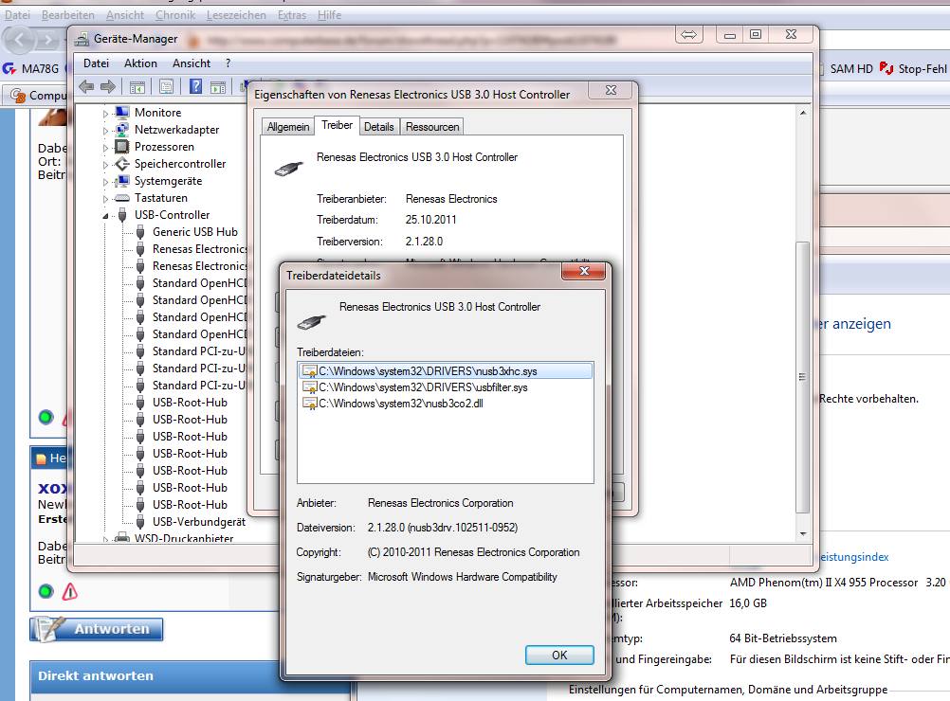Select the USB-Verbundgerät tree item
Image resolution: width=950 pixels, height=701 pixels.
(199, 522)
